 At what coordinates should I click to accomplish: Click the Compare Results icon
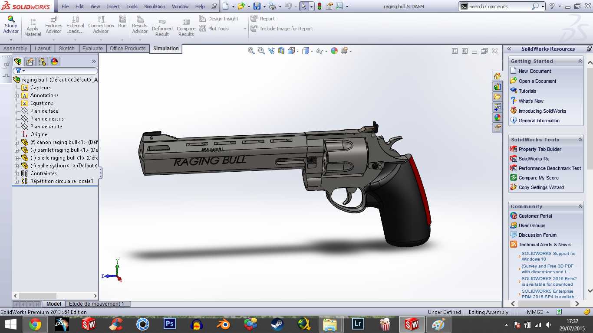(186, 28)
